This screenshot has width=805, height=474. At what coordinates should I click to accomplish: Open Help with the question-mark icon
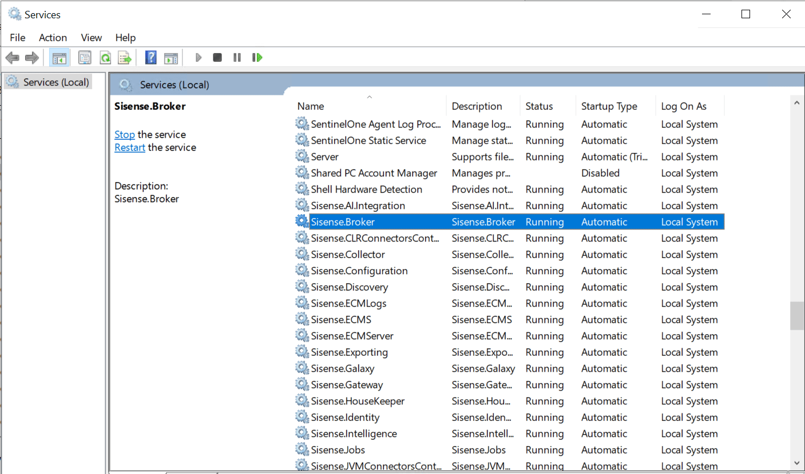click(151, 58)
